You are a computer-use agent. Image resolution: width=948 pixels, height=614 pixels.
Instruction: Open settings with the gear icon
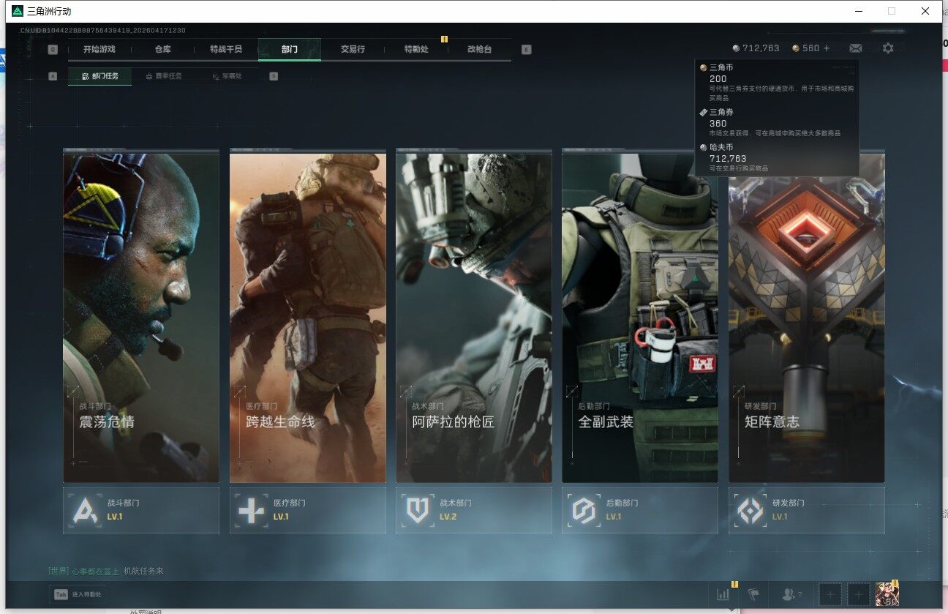[x=888, y=48]
